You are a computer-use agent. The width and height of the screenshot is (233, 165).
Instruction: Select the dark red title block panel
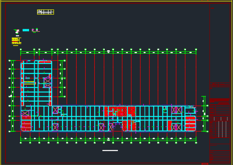(220, 83)
